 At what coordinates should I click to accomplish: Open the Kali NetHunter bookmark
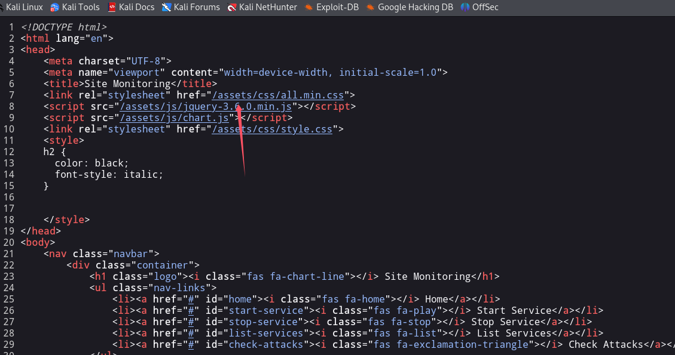262,7
